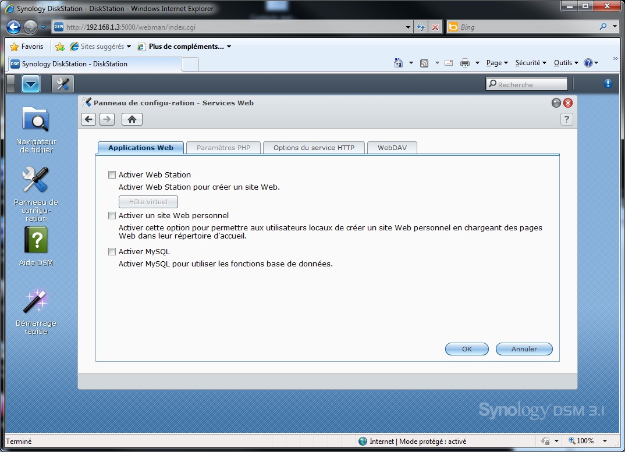The width and height of the screenshot is (625, 452).
Task: Click the Bing search input box
Action: tap(528, 27)
